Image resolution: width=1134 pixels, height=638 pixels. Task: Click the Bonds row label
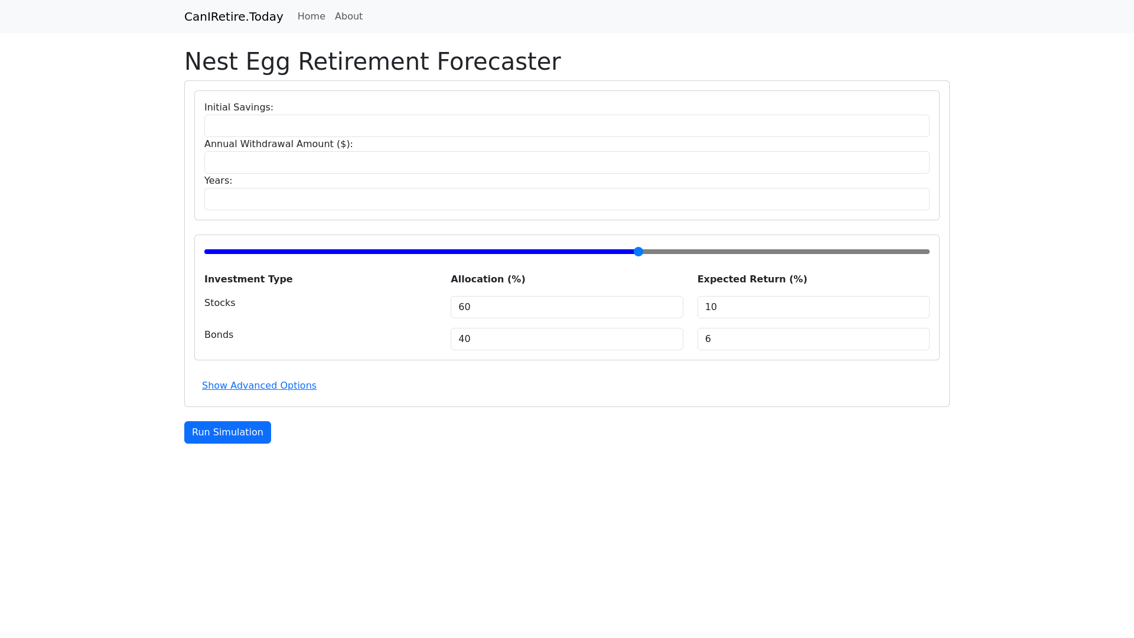point(219,335)
